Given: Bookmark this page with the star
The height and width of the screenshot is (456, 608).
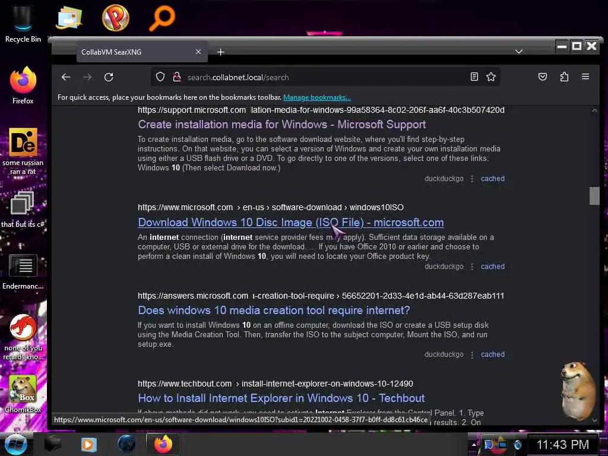Looking at the screenshot, I should pos(491,77).
